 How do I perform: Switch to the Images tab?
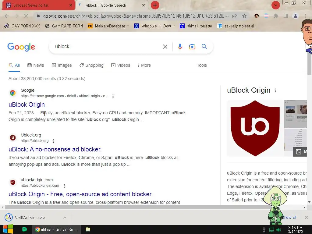[62, 65]
